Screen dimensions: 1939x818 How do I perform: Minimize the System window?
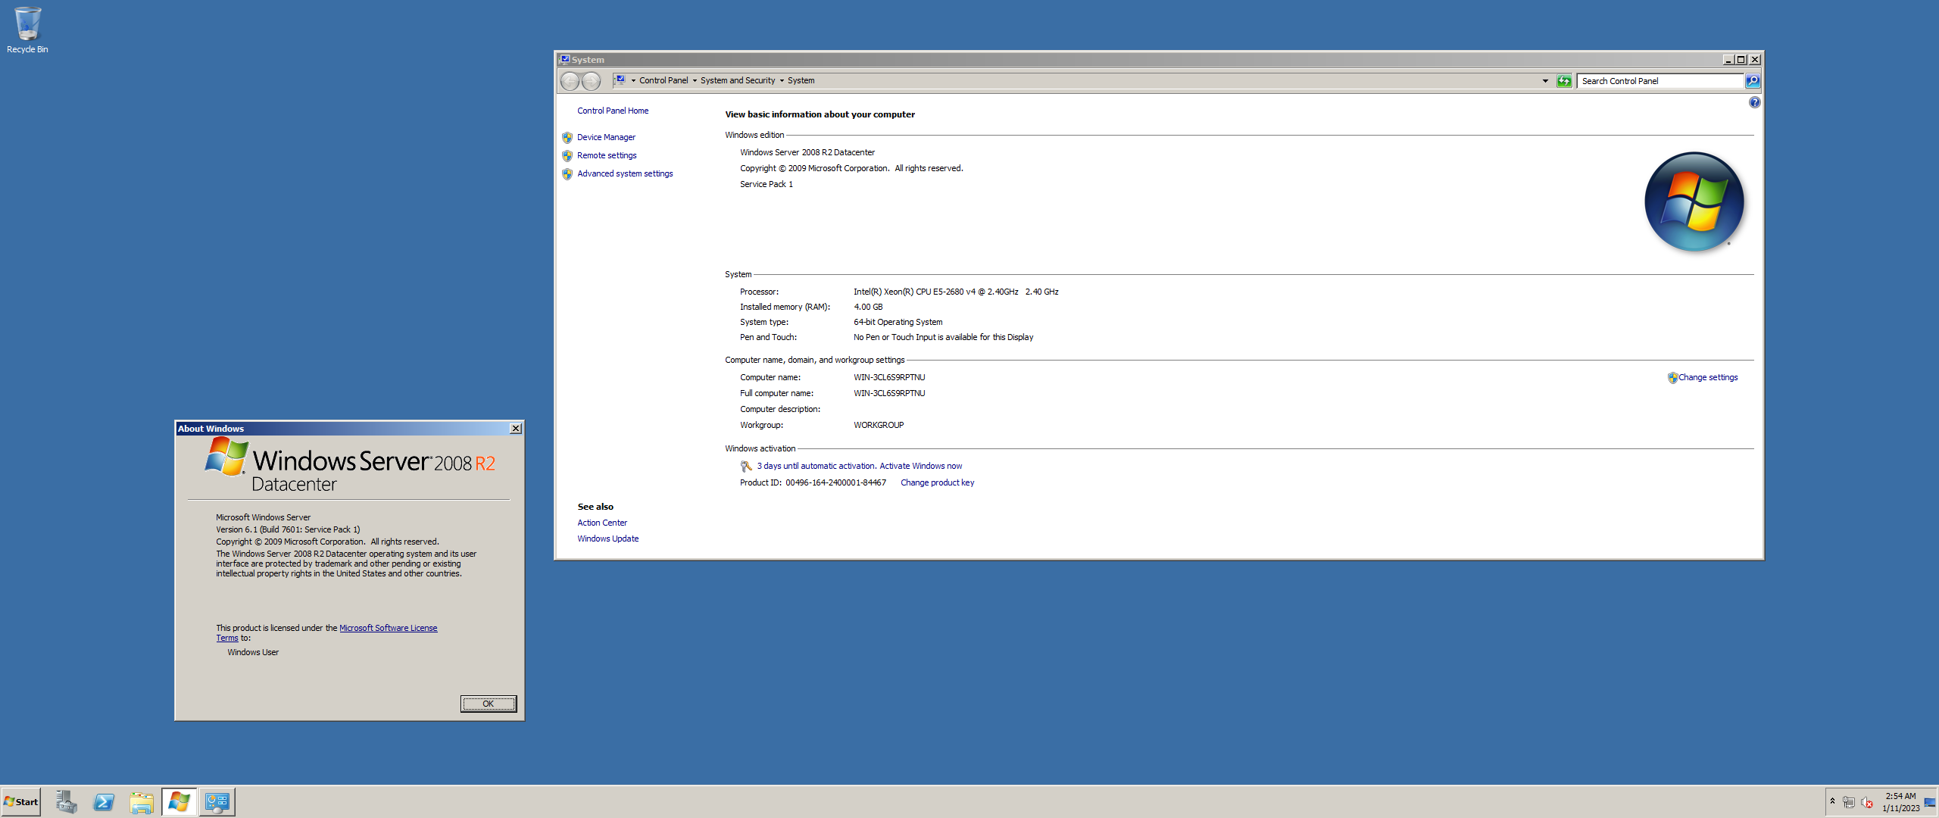pos(1728,60)
